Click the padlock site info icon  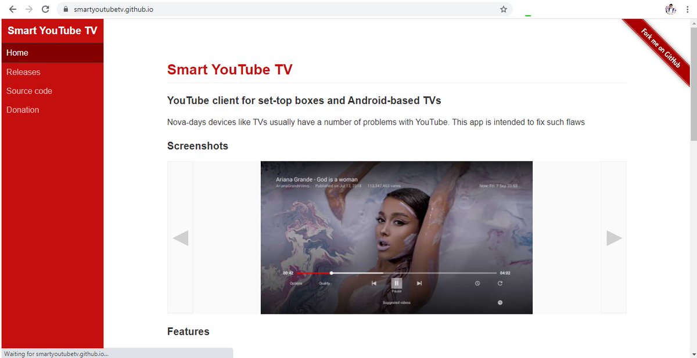tap(65, 9)
